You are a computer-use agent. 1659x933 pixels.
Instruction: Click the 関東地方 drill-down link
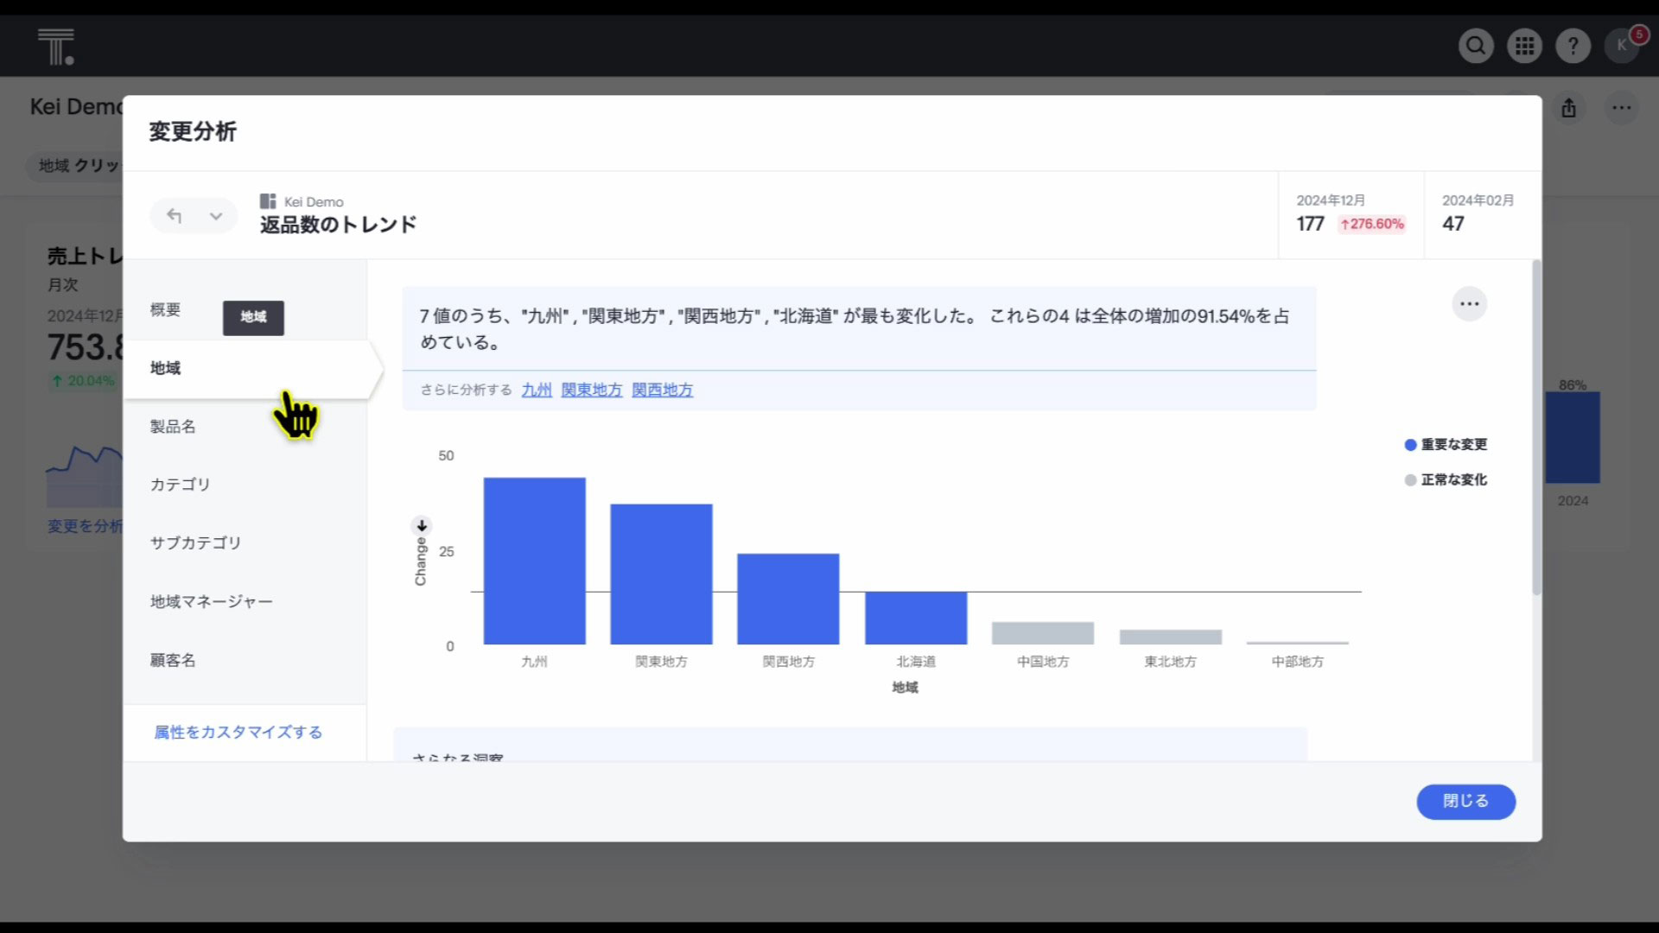(x=591, y=390)
